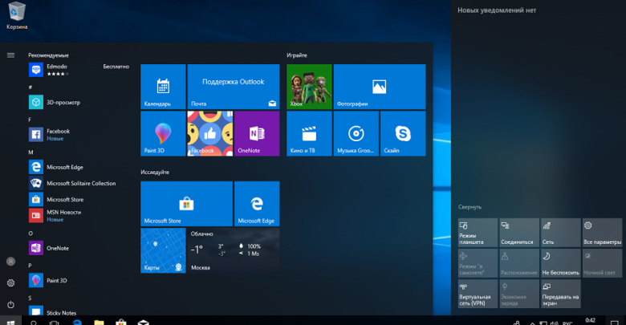Click the M letter header in app list
Image resolution: width=626 pixels, height=325 pixels.
pos(30,152)
